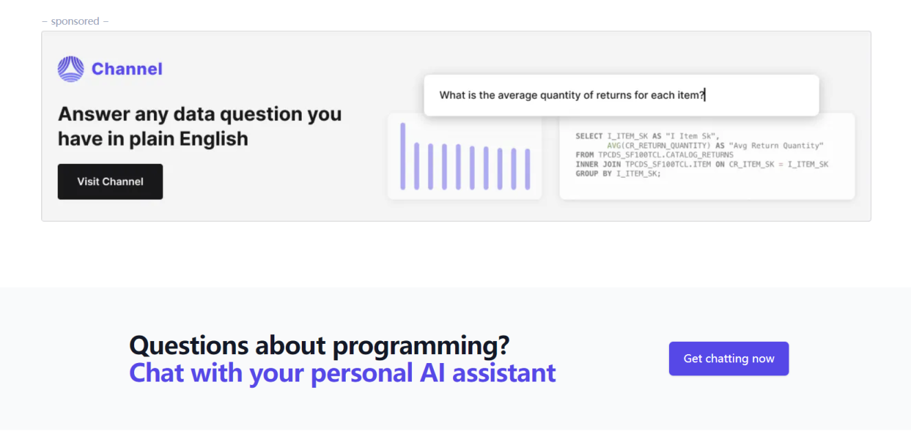Viewport: 911px width, 442px height.
Task: Click the "sponsored" label above the banner
Action: tap(75, 21)
